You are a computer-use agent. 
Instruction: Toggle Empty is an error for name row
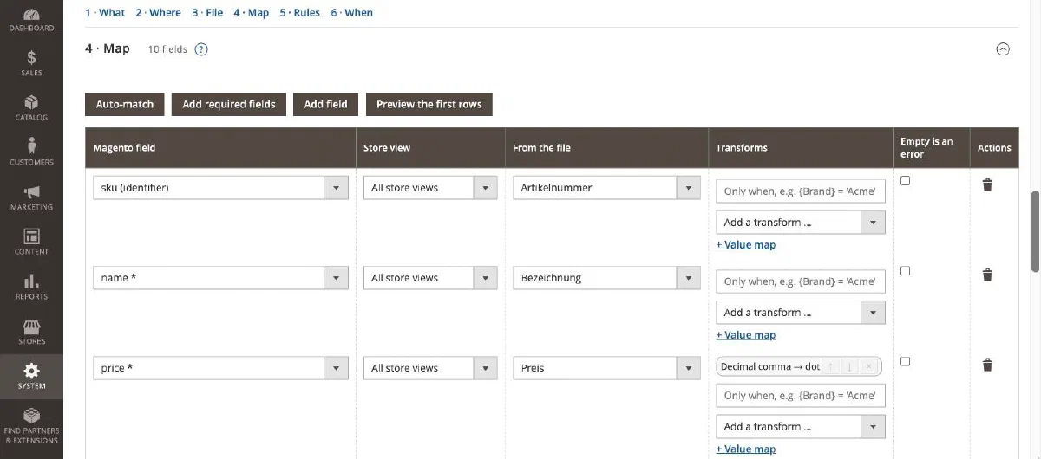906,270
